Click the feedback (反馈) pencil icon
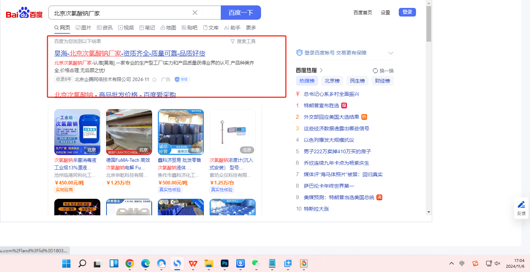Viewport: 530px width, 272px height. (x=521, y=205)
